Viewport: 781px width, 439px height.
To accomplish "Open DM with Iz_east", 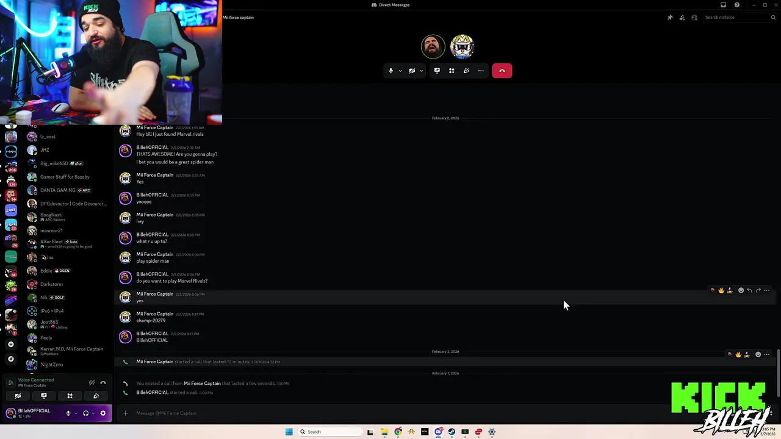I will 67,137.
